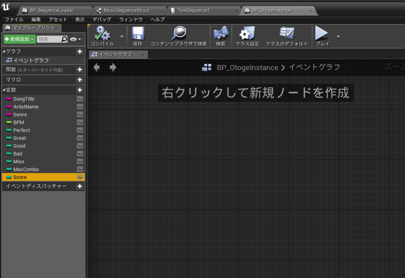Screen dimensions: 405x278
Task: Navigate back in graph history
Action: [97, 67]
